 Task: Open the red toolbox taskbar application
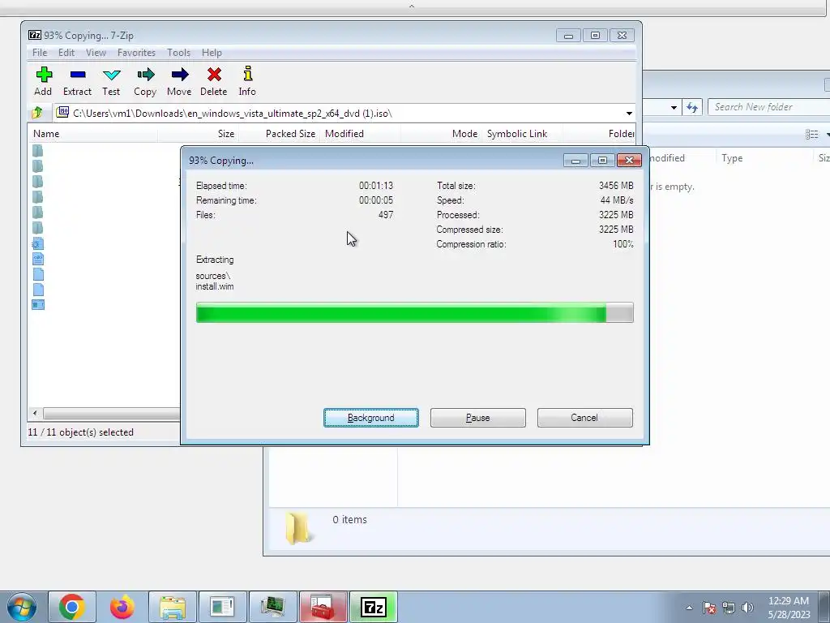[323, 607]
